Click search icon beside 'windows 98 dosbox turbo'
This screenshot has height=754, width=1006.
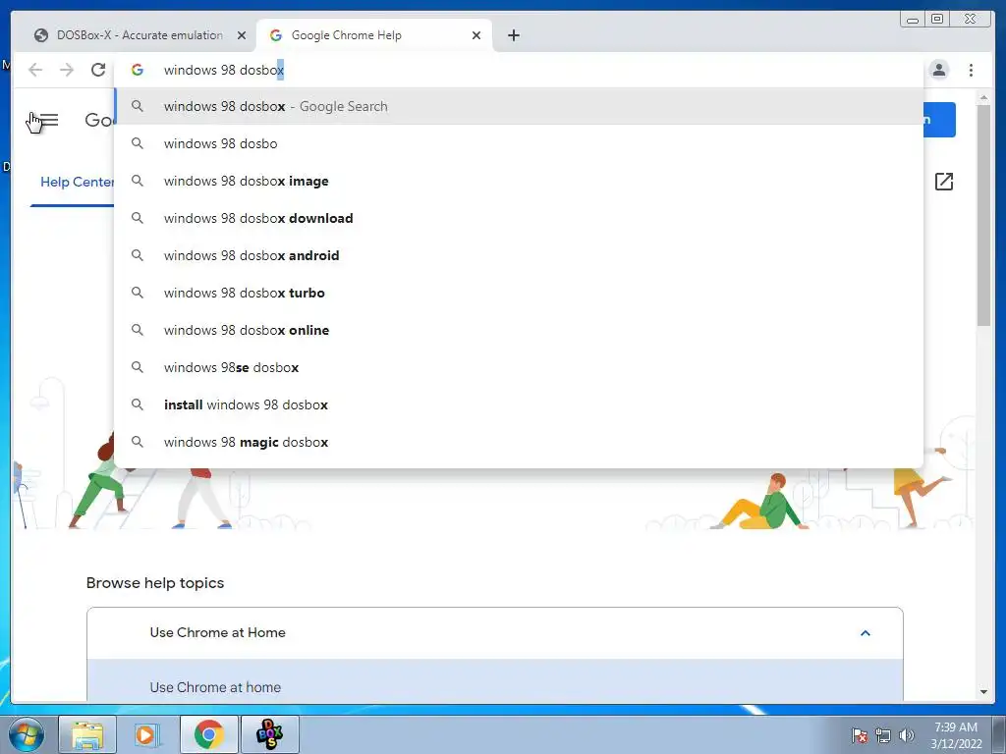pyautogui.click(x=138, y=293)
